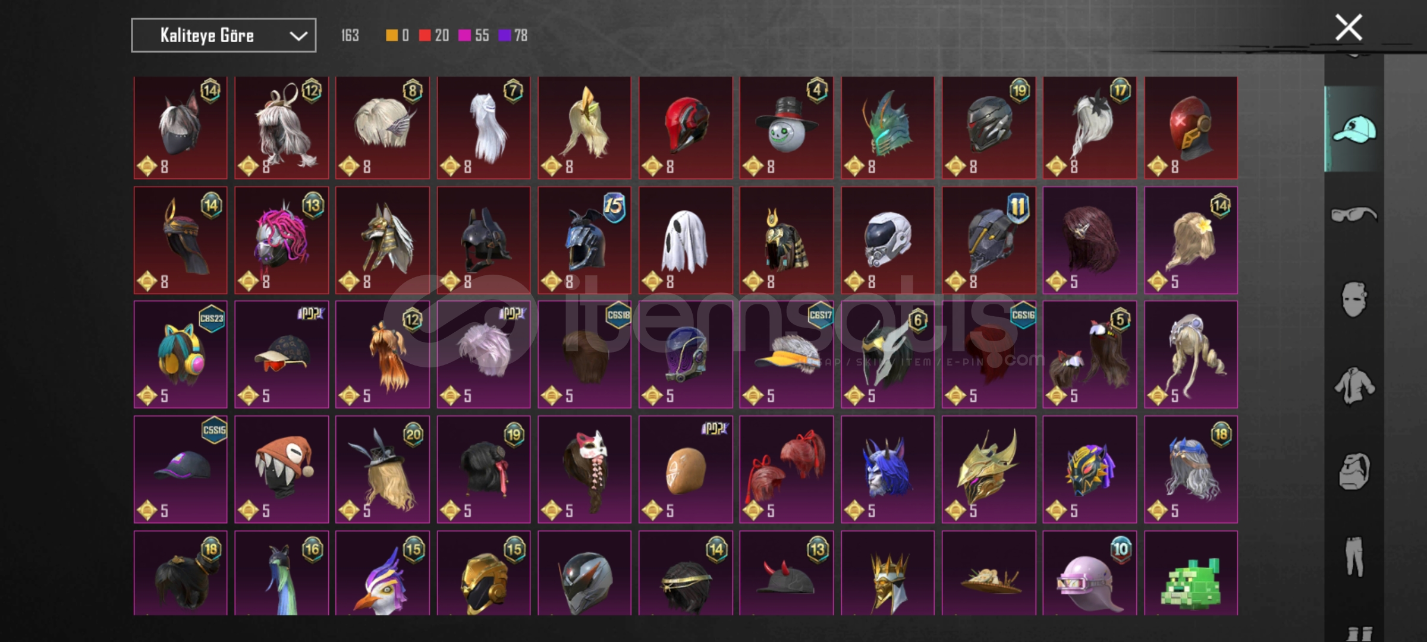1427x642 pixels.
Task: Select the pink helmet with goggles
Action: click(1090, 574)
